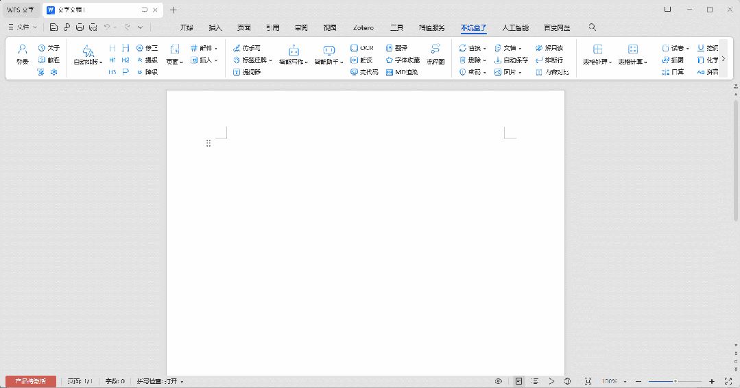Click the 解只读 unlock read-only tool

(549, 48)
